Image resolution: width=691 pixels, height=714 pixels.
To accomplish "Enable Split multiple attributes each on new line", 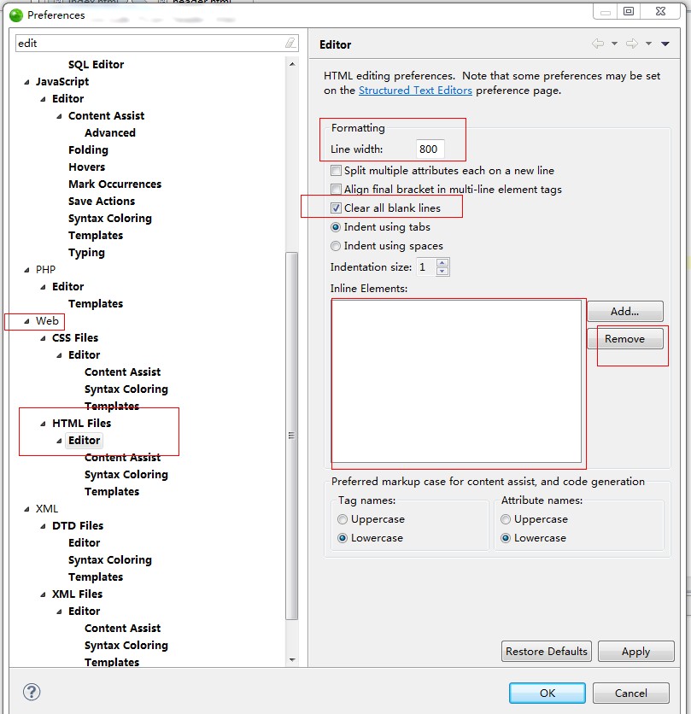I will point(337,171).
